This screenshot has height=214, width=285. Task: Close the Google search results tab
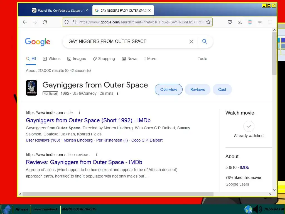tap(149, 10)
